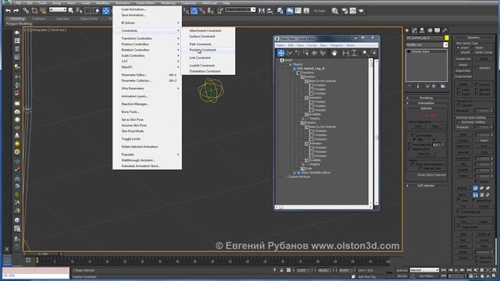Open Reaction Manager from Animation menu

[x=148, y=104]
